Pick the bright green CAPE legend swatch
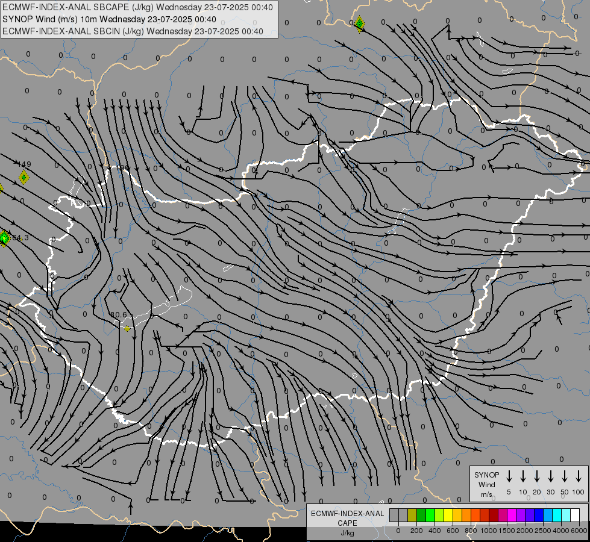This screenshot has width=590, height=542. pyautogui.click(x=430, y=515)
